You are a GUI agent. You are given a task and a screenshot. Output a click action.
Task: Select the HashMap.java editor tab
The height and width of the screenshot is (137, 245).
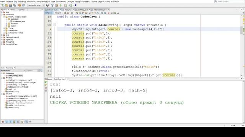pos(83,10)
